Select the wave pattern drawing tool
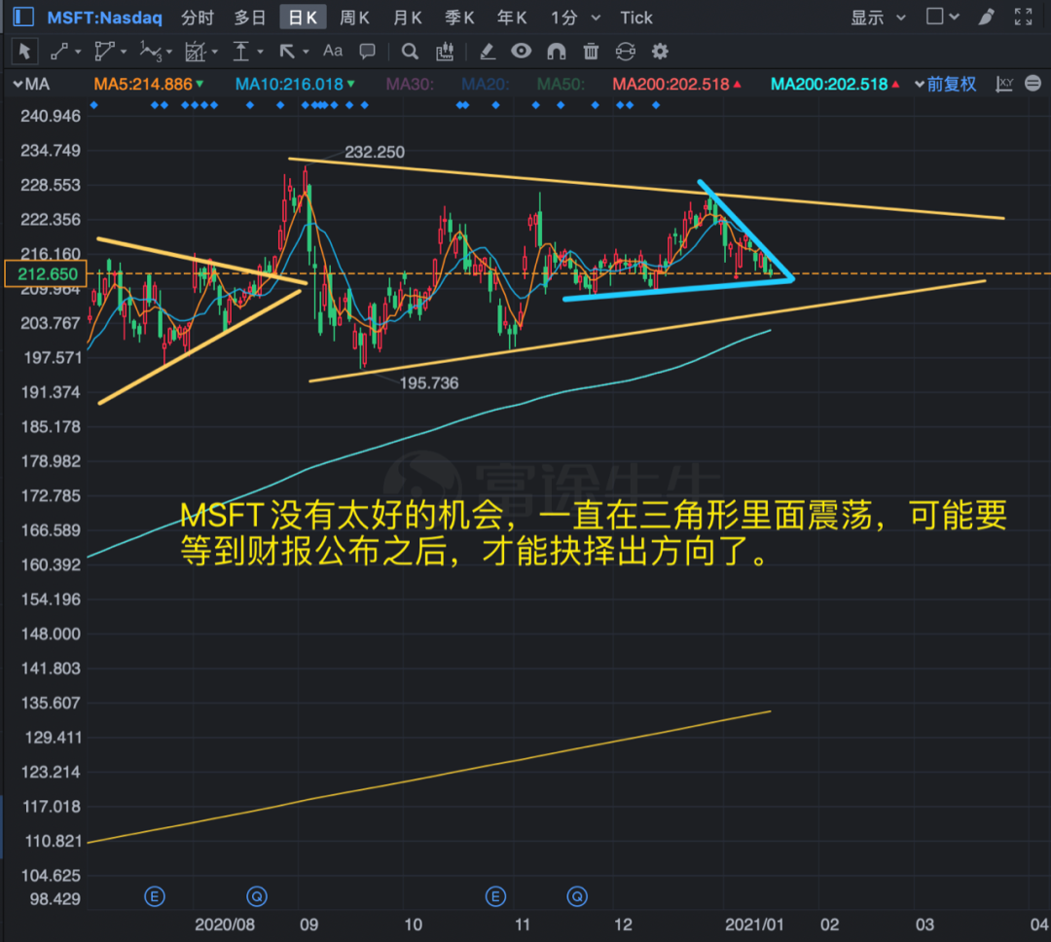Viewport: 1051px width, 942px height. (x=150, y=52)
